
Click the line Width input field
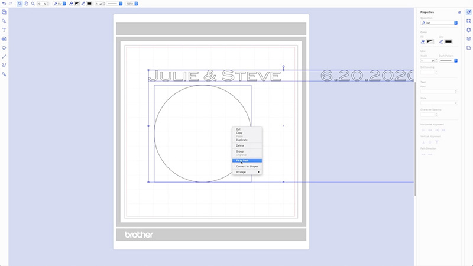(426, 60)
